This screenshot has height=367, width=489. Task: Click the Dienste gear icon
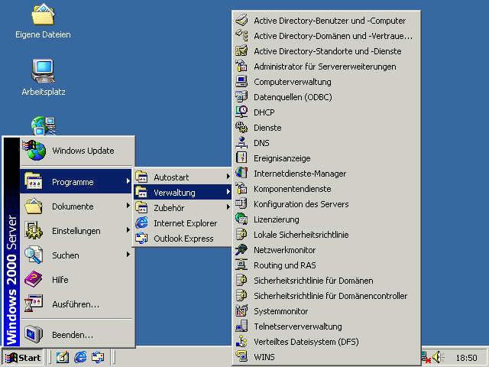(241, 128)
